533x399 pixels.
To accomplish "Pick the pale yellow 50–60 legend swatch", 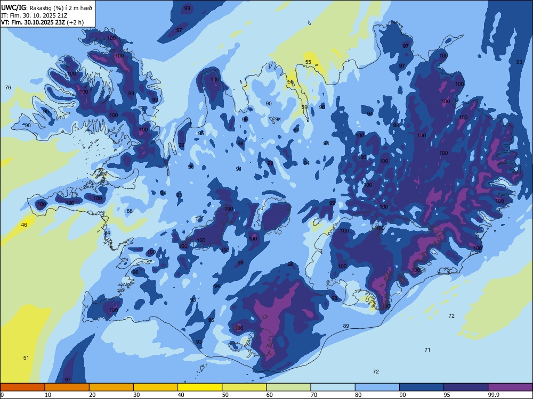I will [x=245, y=387].
